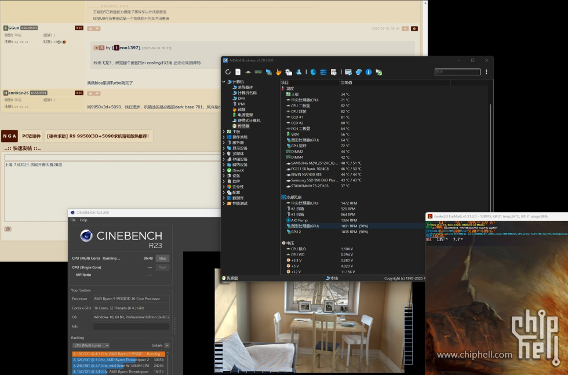Click the Cinebench sphere logo
The height and width of the screenshot is (375, 568).
pos(86,235)
